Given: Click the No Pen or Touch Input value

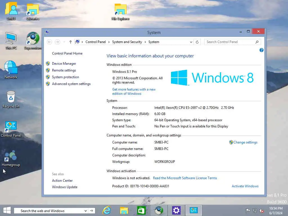Looking at the screenshot, I should [x=191, y=126].
